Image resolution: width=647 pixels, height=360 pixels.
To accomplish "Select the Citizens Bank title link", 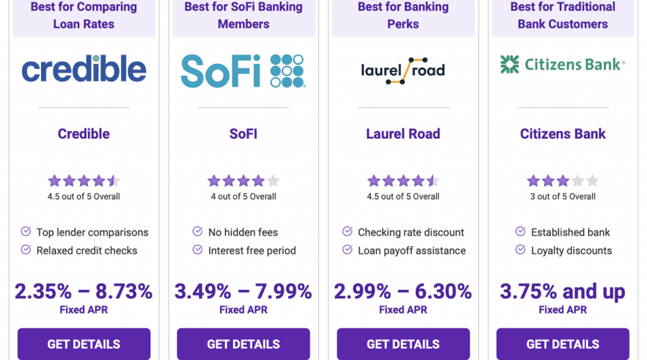I will [562, 134].
